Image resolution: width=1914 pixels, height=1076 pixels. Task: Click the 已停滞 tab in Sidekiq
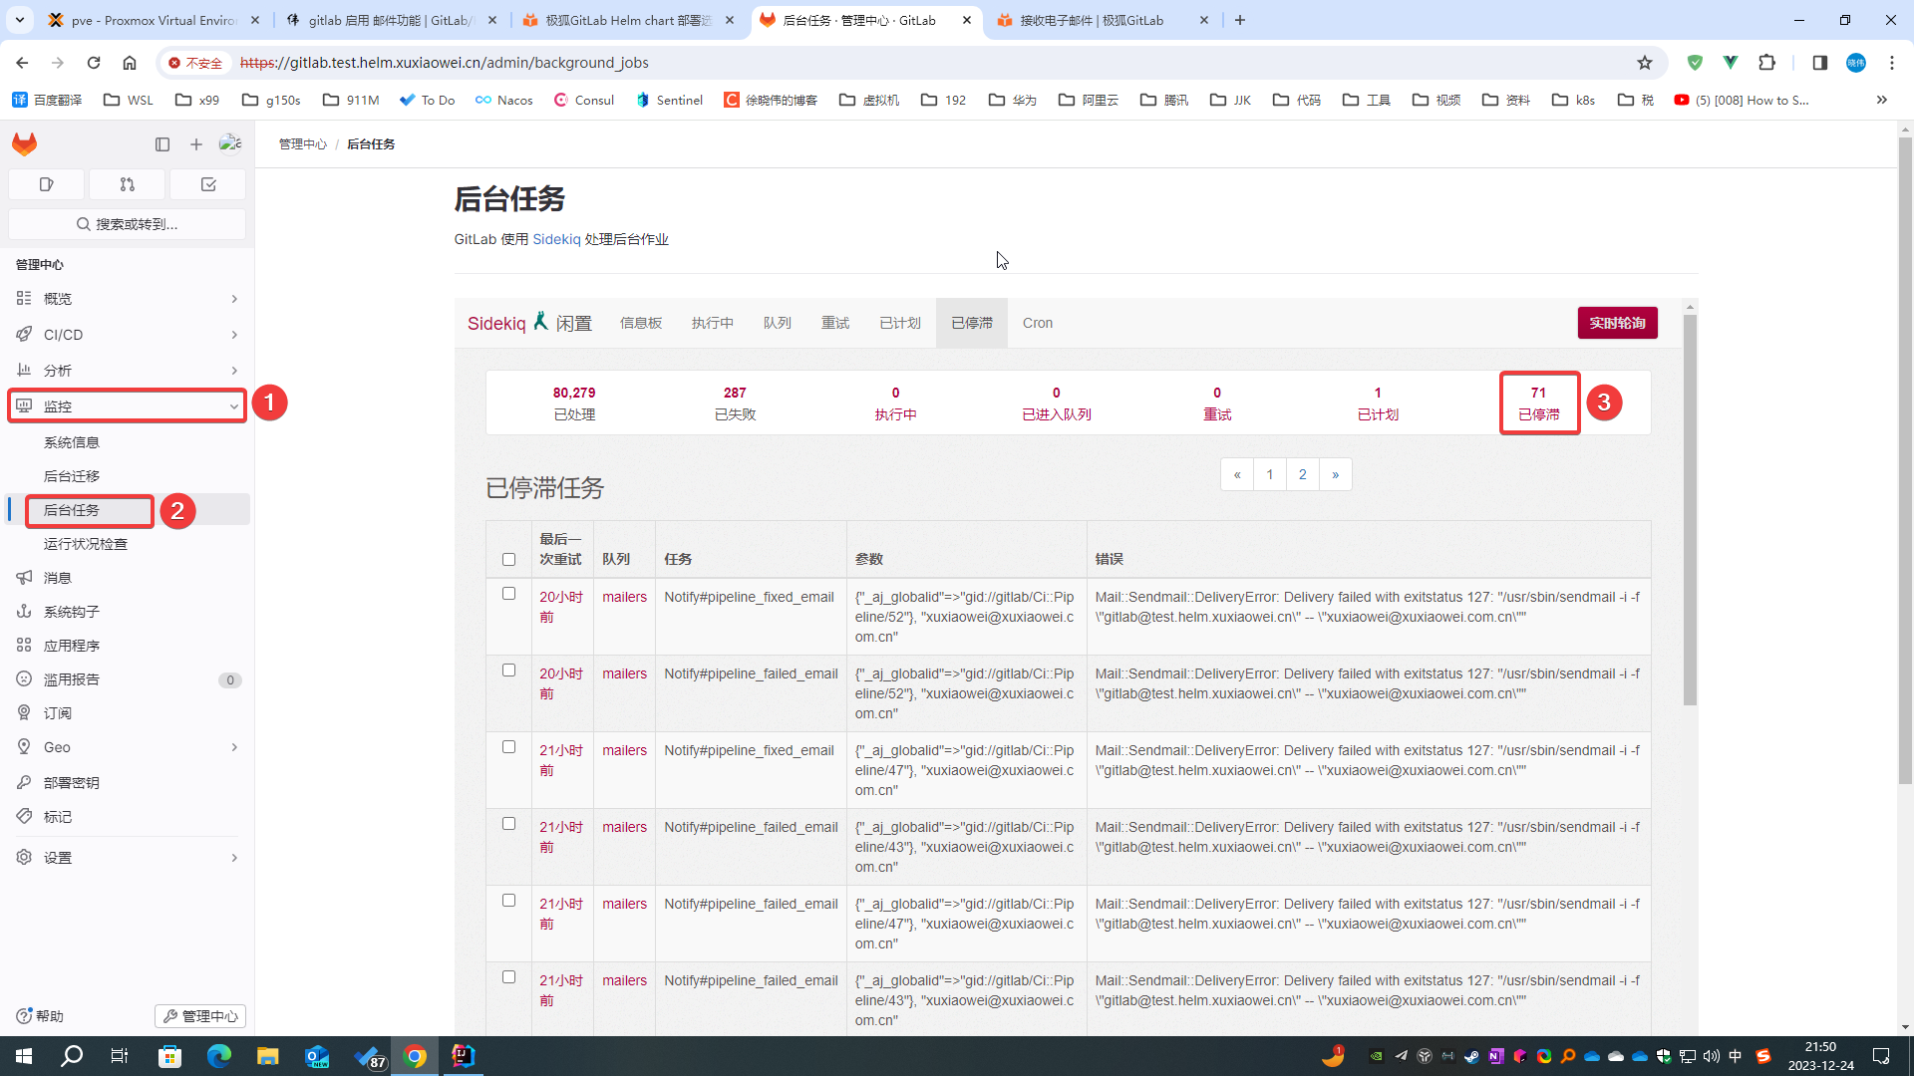pos(972,323)
